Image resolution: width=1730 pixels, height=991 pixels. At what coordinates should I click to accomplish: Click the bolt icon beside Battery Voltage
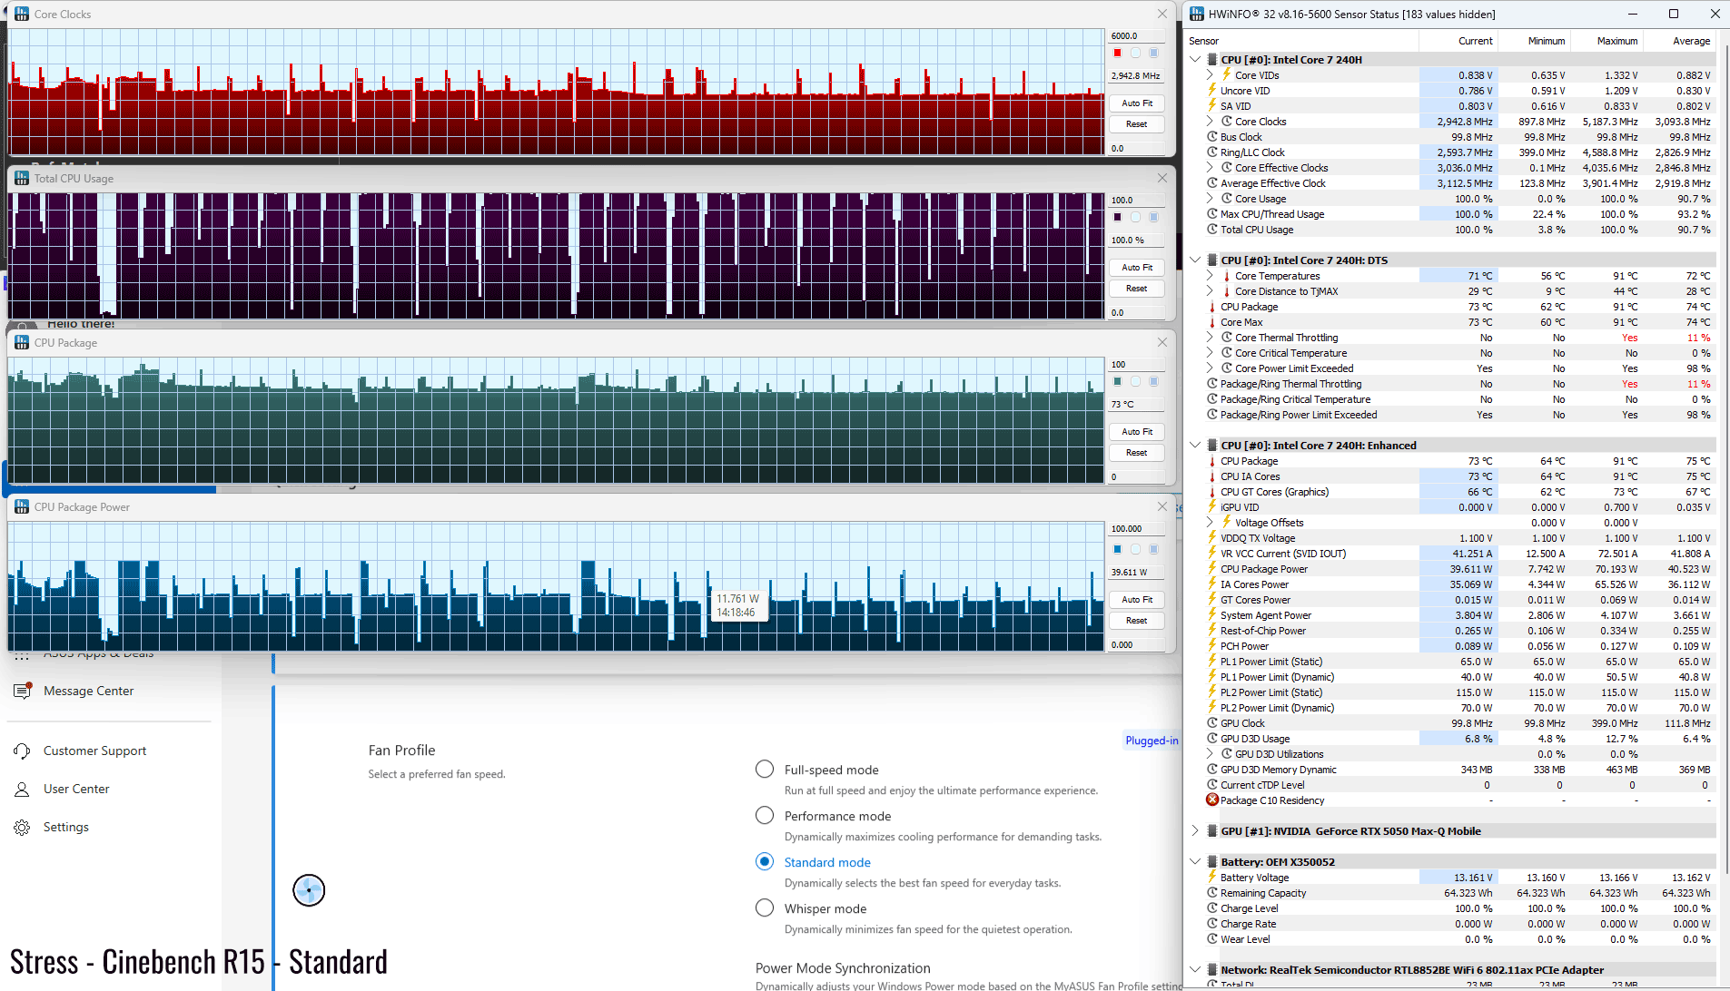[x=1211, y=877]
